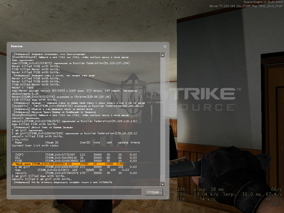The image size is (284, 213).
Task: Click the console scrollbar up arrow
Action: pos(163,55)
